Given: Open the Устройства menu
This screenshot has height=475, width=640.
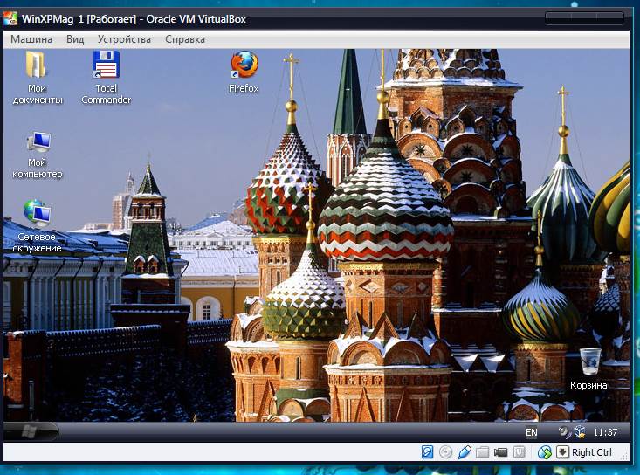Looking at the screenshot, I should [x=124, y=39].
